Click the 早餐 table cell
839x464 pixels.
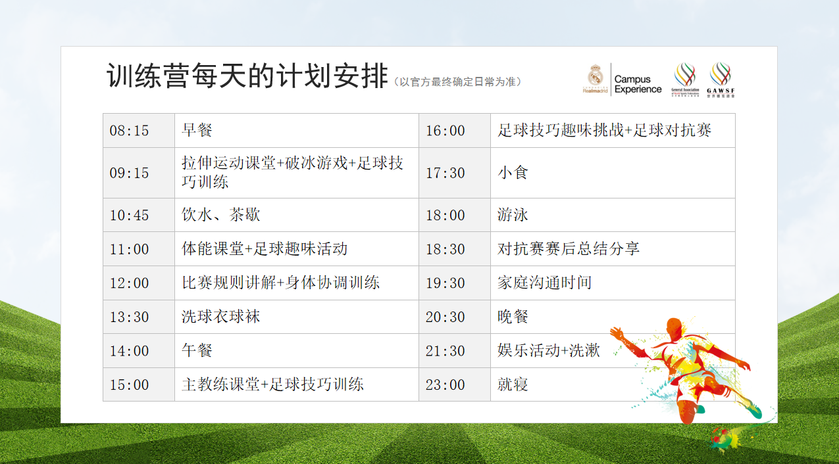(x=296, y=130)
